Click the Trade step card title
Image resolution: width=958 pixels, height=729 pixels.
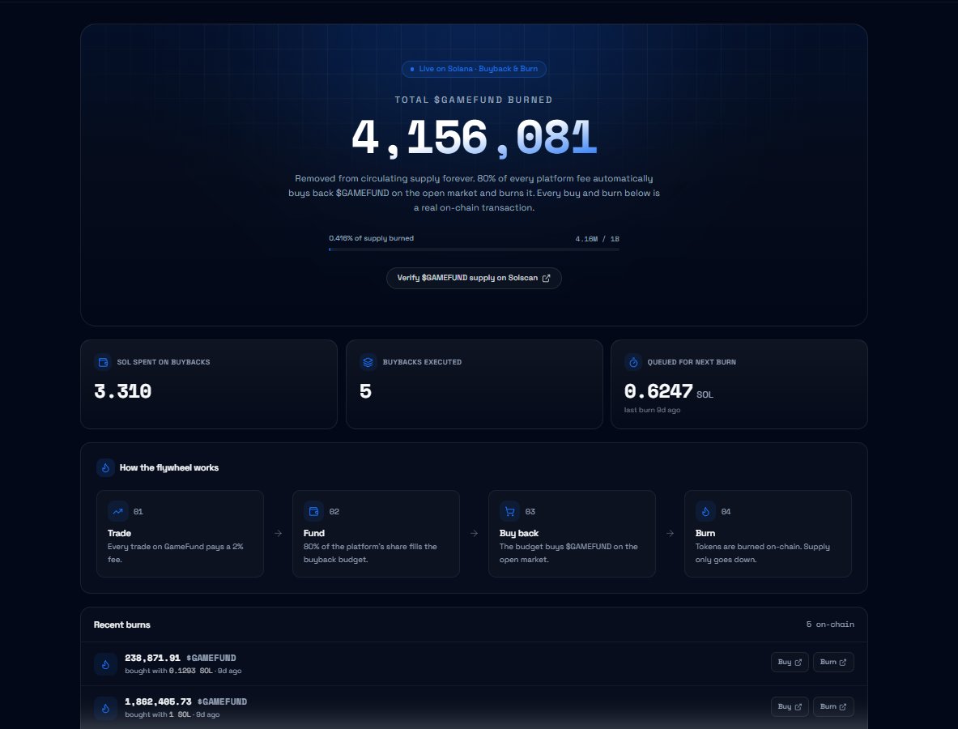119,534
